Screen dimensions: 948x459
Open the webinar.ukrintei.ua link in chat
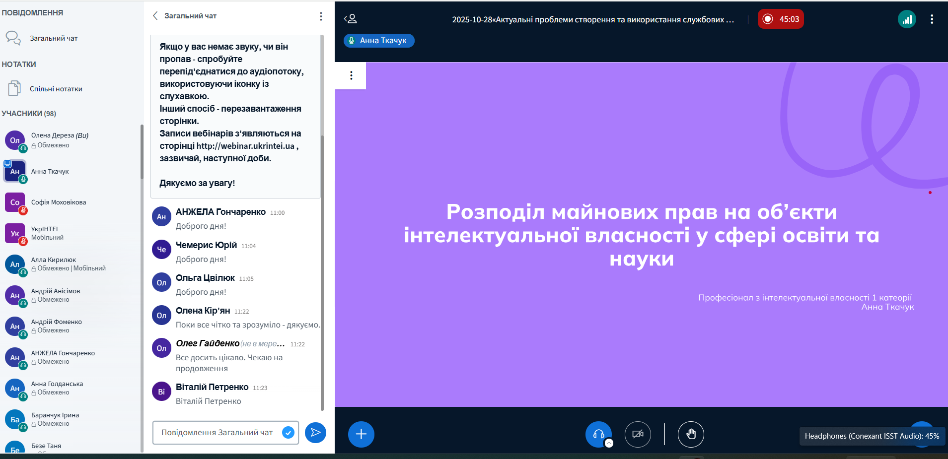pyautogui.click(x=245, y=146)
